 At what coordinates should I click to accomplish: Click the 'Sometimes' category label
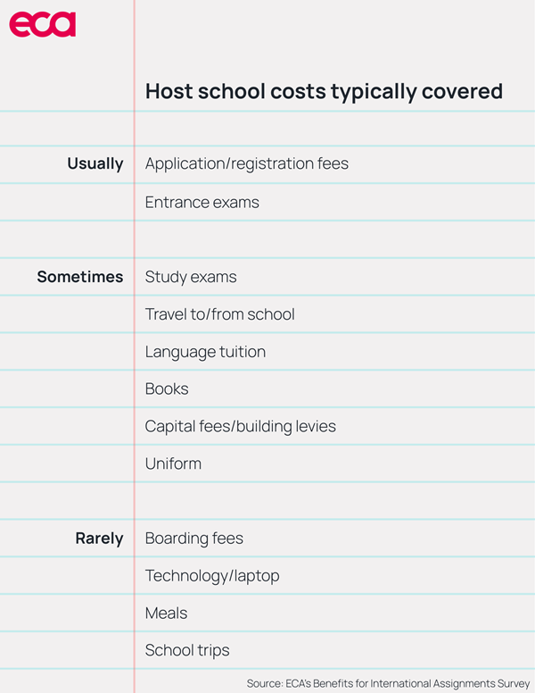[80, 277]
